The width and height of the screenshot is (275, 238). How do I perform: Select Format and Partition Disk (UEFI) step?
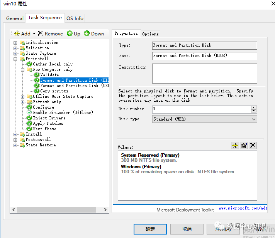pos(75,85)
